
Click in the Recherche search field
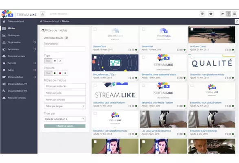pyautogui.click(x=65, y=49)
